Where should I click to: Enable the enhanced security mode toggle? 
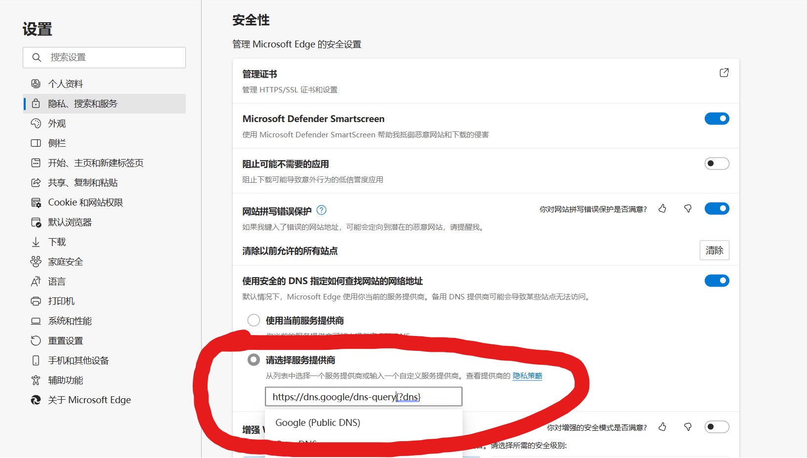[717, 426]
